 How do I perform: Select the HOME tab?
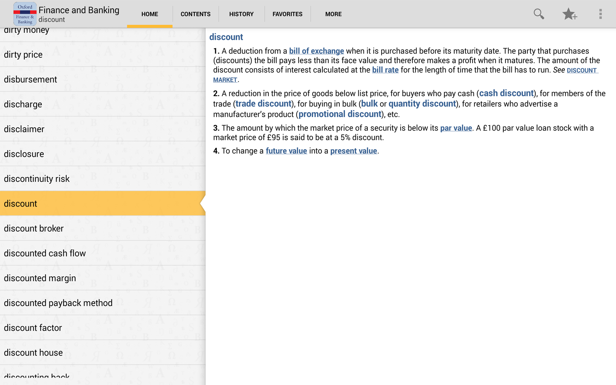coord(149,14)
